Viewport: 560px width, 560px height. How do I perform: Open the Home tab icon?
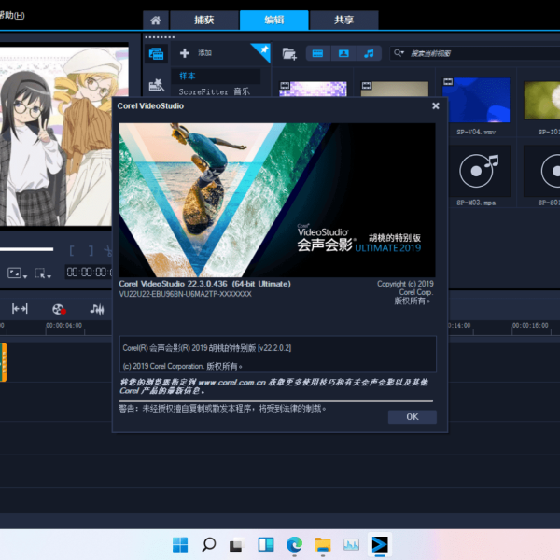(x=155, y=20)
